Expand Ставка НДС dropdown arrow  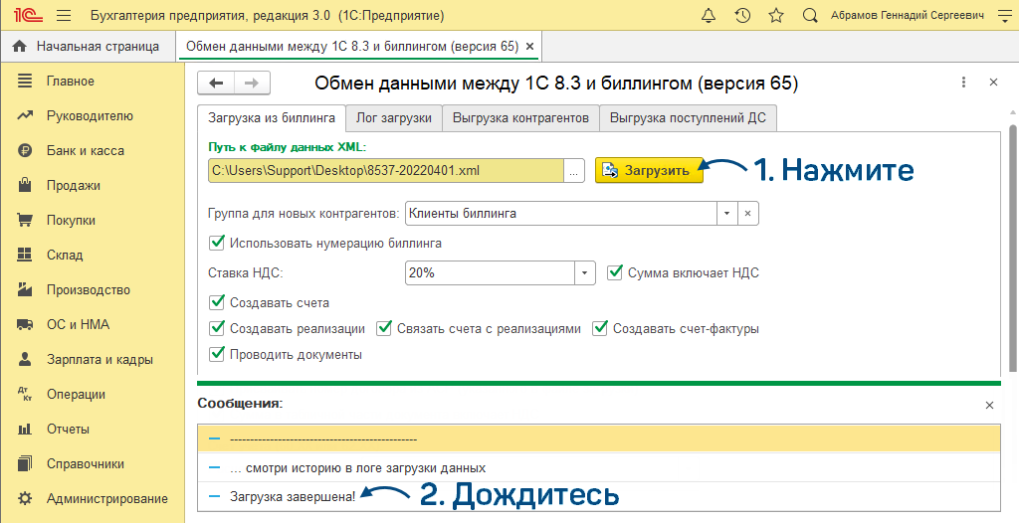pyautogui.click(x=585, y=272)
